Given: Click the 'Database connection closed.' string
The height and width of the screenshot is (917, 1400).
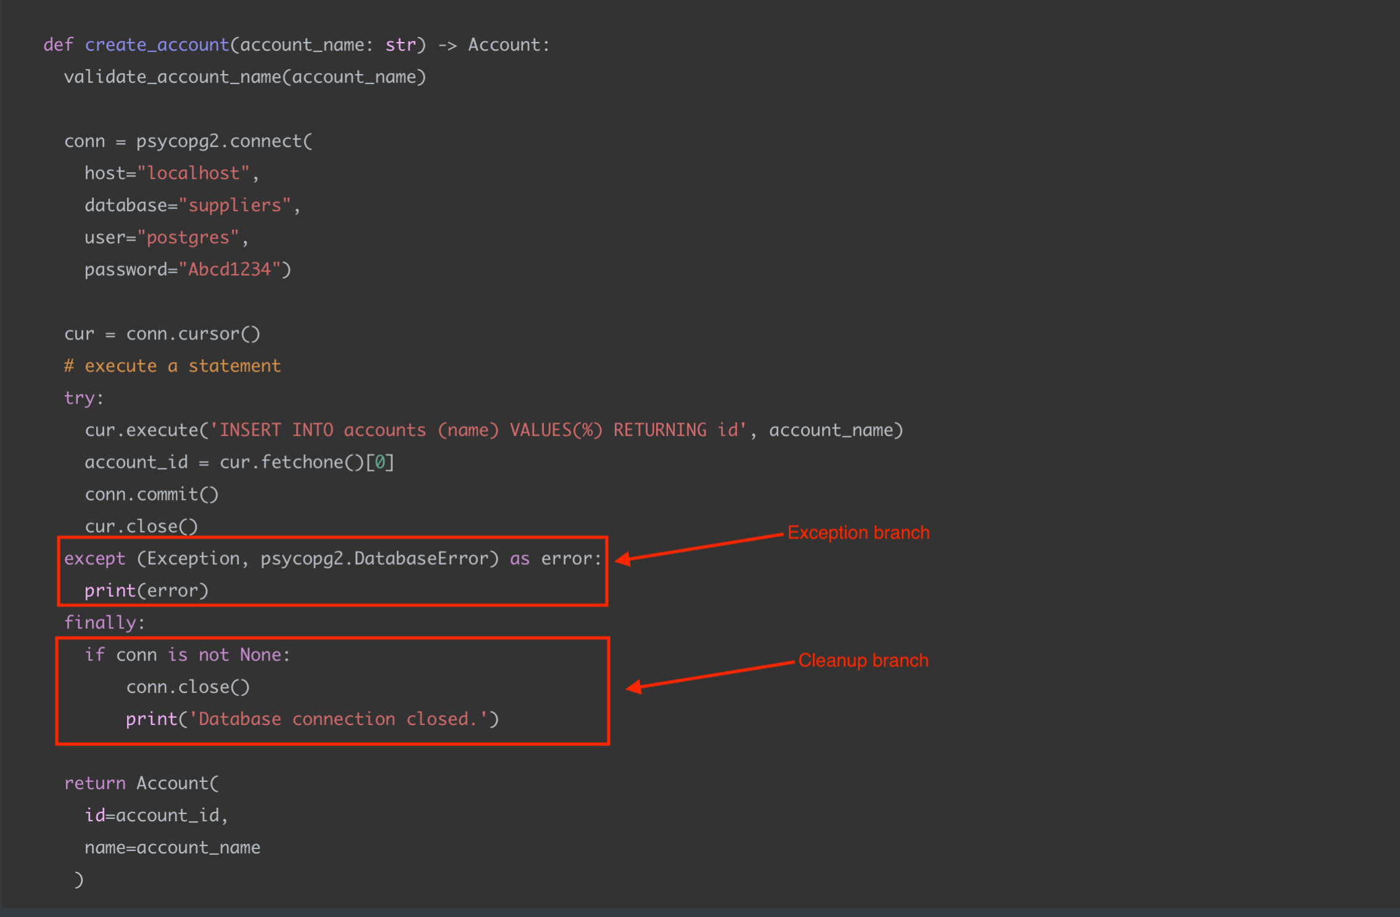Looking at the screenshot, I should click(x=338, y=719).
